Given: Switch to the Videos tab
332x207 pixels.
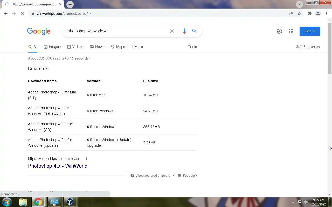Looking at the screenshot, I should 75,47.
